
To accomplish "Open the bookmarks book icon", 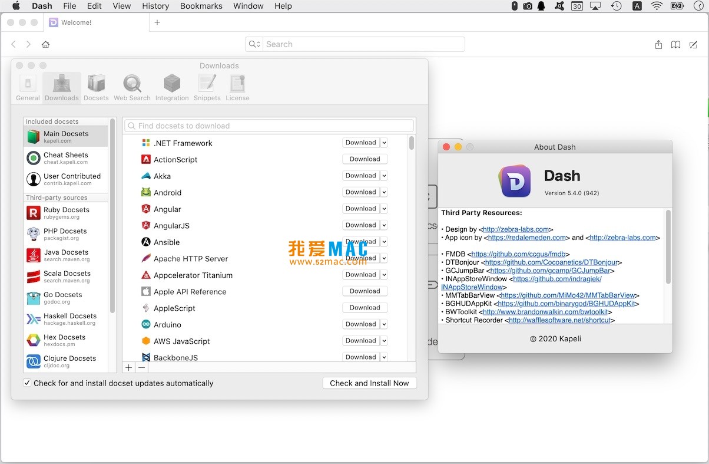I will pos(676,44).
